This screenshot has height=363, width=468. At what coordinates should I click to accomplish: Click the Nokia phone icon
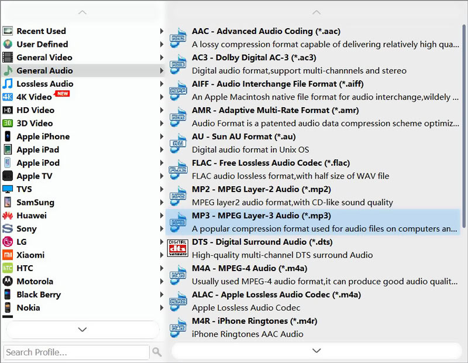coord(8,308)
